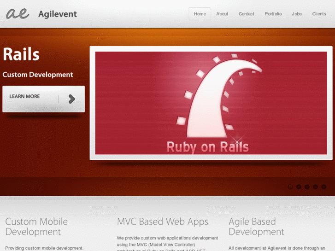Click the LEARN MORE button
Viewport: 335px width, 251px height.
pos(44,99)
